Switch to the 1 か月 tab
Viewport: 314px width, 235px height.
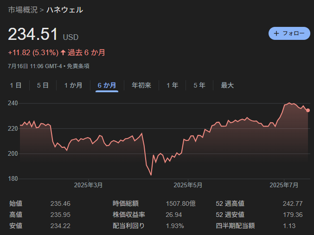[73, 85]
